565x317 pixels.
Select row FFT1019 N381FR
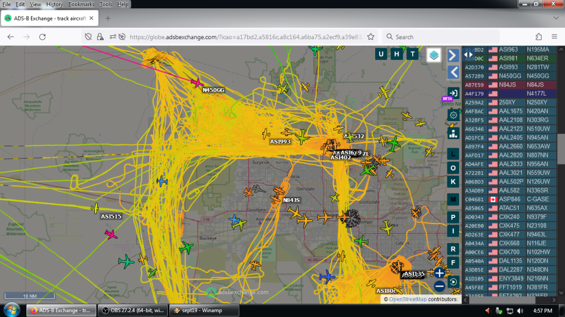point(510,287)
